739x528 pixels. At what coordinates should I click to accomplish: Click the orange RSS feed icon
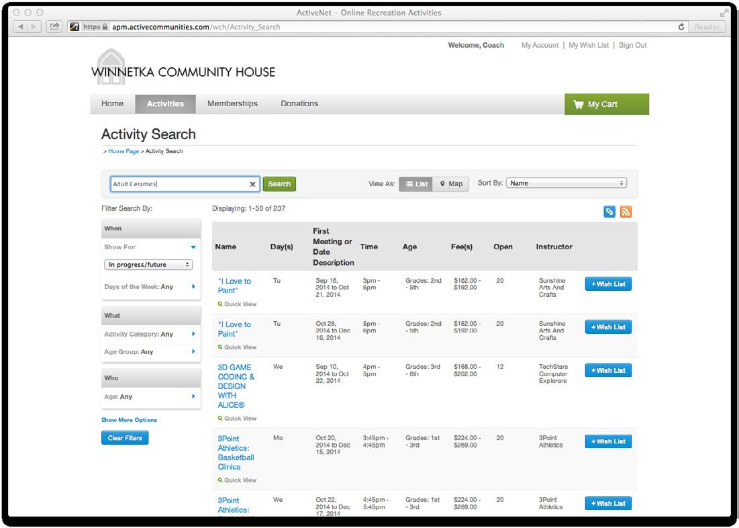click(626, 212)
